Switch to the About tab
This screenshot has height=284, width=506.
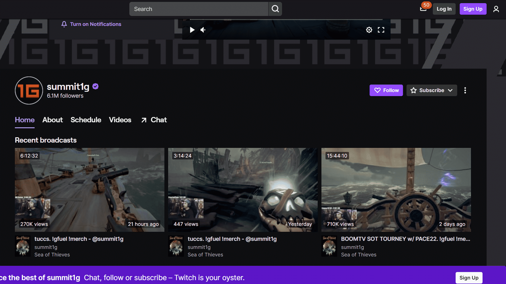pos(52,120)
